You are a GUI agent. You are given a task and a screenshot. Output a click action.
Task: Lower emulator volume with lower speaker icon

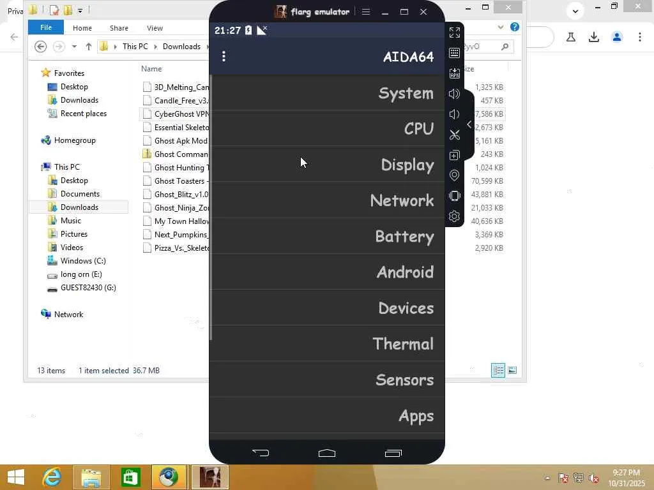click(455, 114)
